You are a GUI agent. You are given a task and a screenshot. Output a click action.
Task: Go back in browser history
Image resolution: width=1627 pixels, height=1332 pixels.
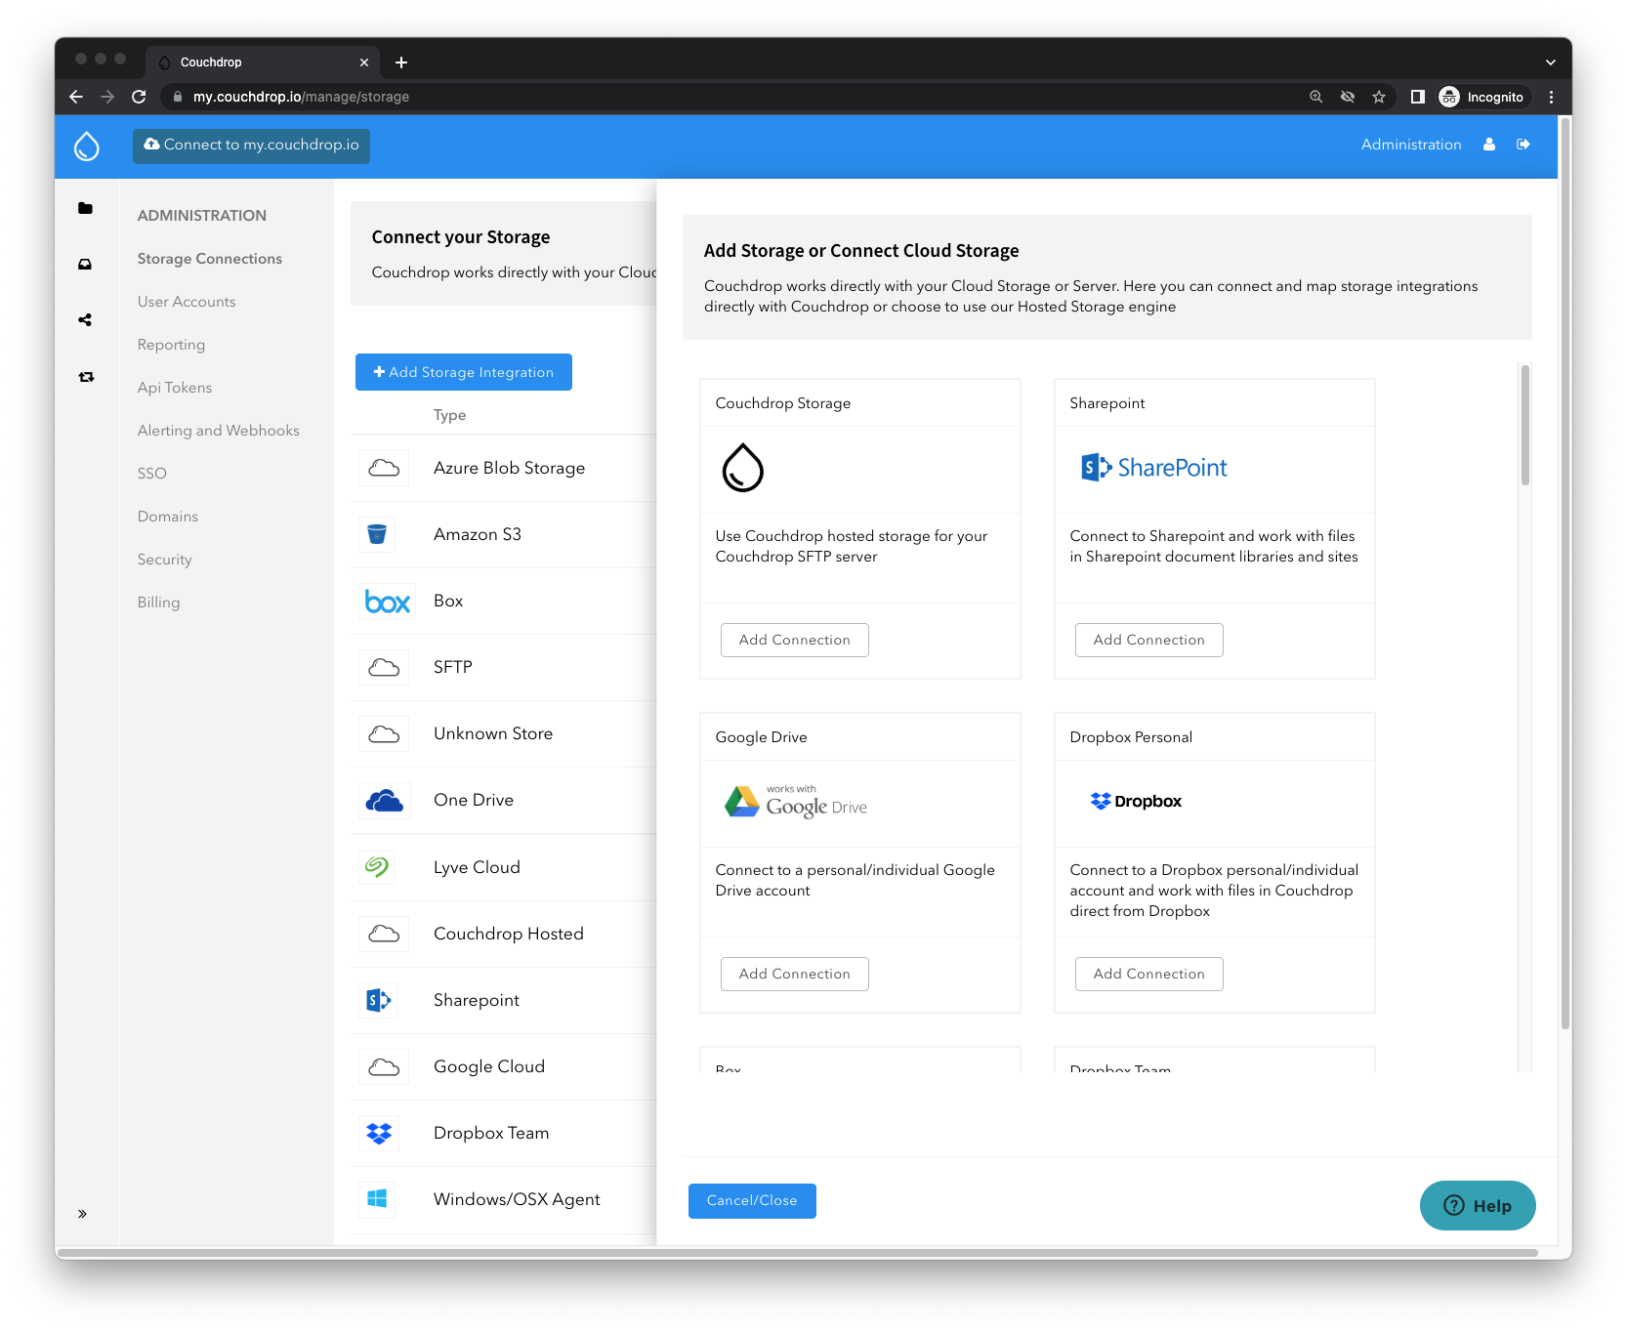[76, 97]
